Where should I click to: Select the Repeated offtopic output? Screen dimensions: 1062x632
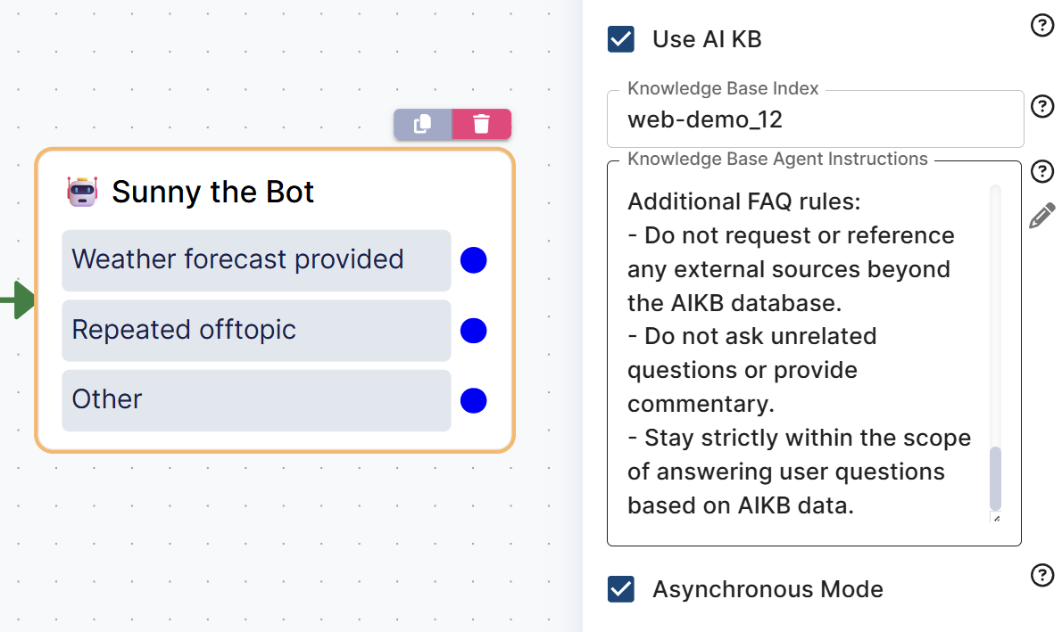[x=256, y=331]
